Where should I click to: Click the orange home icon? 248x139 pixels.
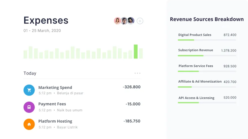(29, 124)
